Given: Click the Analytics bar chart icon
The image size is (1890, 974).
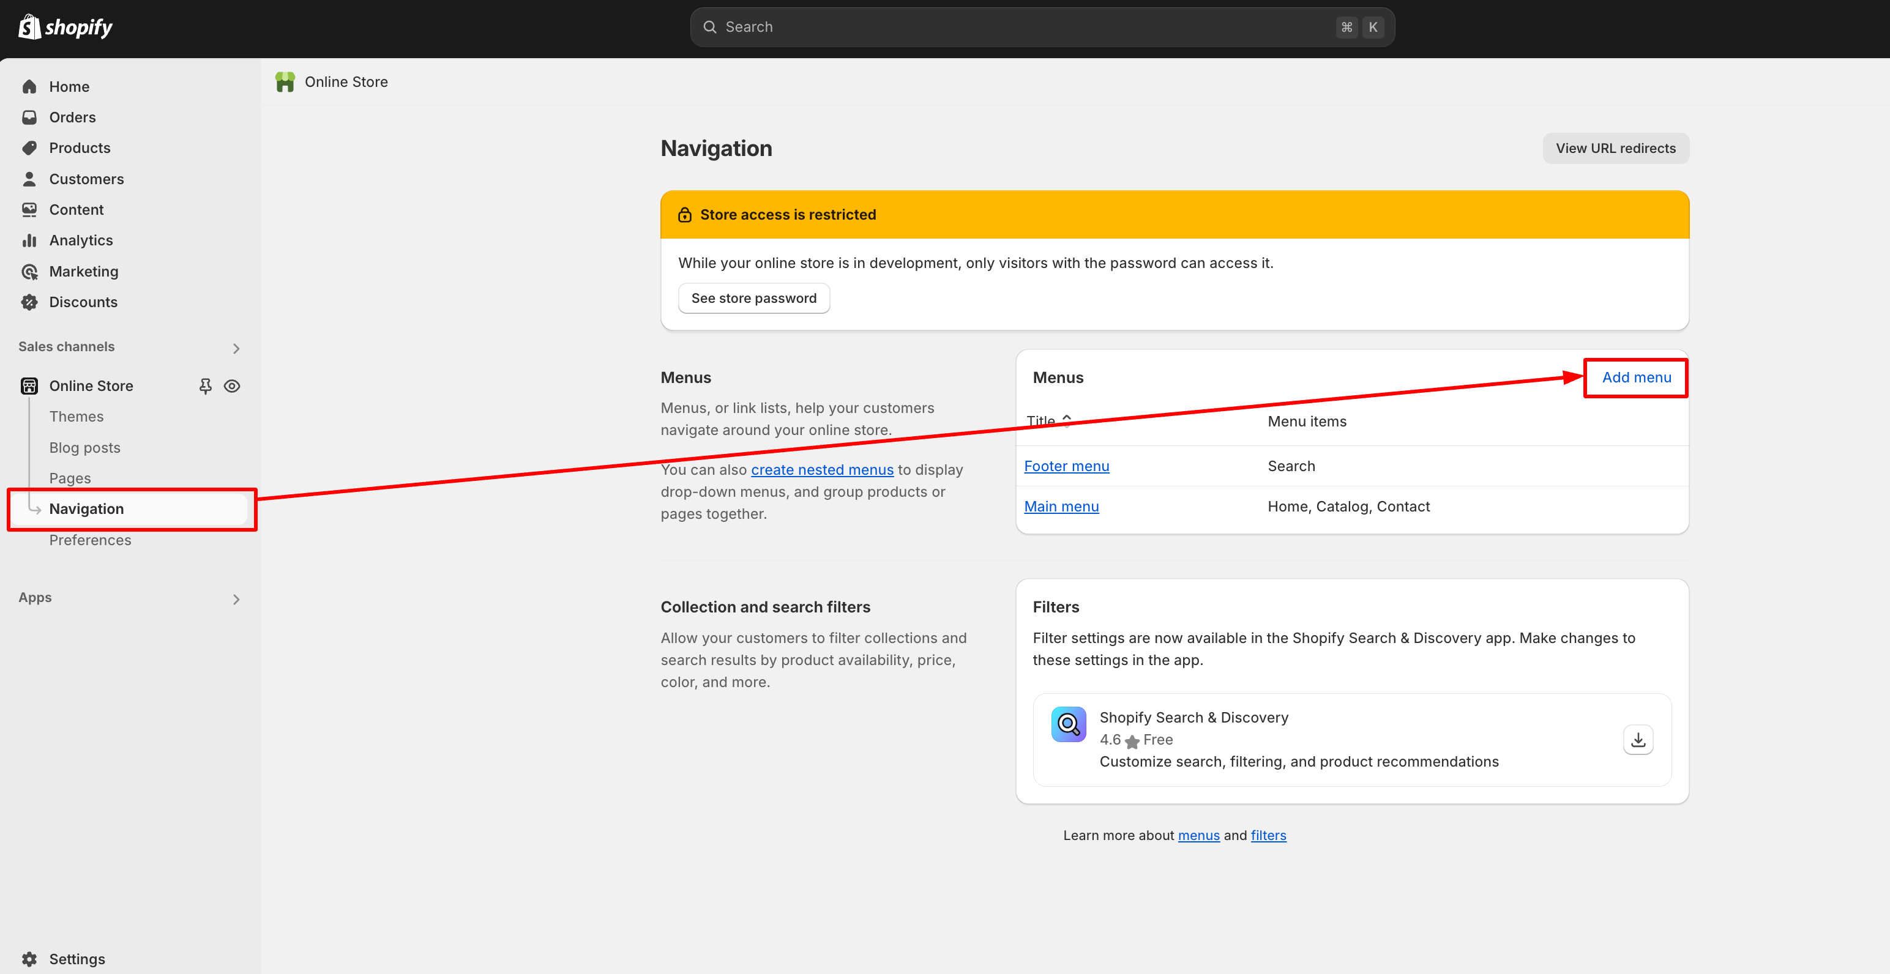Looking at the screenshot, I should coord(29,240).
